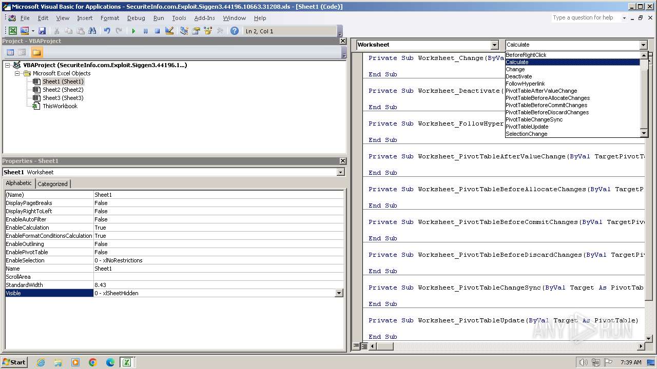Open the File menu

tap(25, 18)
